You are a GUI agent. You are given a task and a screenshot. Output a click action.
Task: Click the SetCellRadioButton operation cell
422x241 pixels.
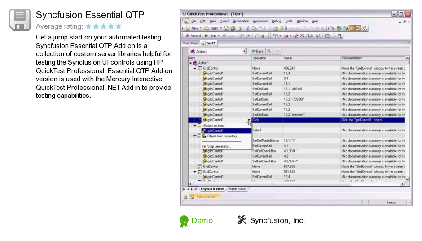(267, 140)
